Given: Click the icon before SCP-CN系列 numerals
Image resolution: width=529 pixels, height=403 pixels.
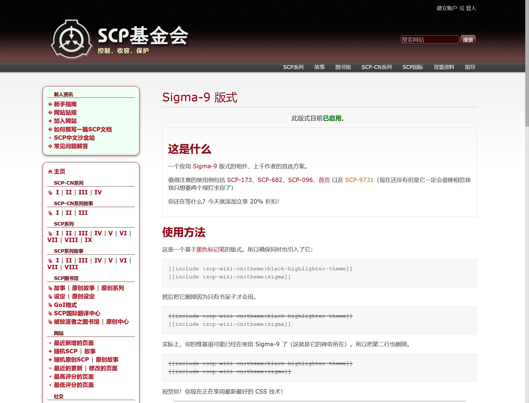Looking at the screenshot, I should click(50, 192).
